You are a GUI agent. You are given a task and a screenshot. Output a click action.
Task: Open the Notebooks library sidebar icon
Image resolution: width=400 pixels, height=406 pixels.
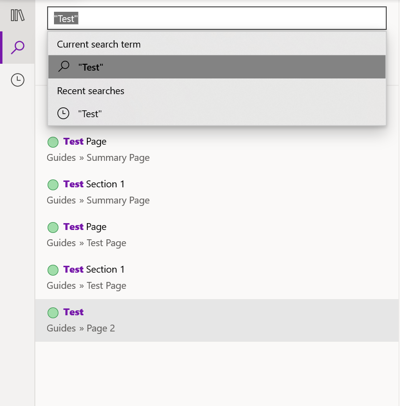click(17, 16)
